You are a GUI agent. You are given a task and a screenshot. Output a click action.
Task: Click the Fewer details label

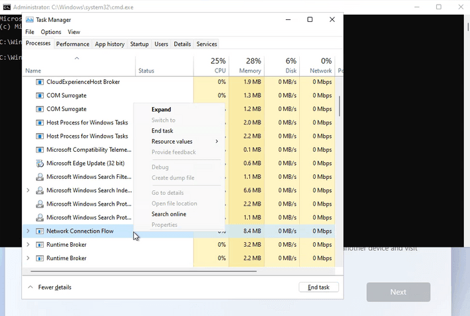click(x=55, y=287)
